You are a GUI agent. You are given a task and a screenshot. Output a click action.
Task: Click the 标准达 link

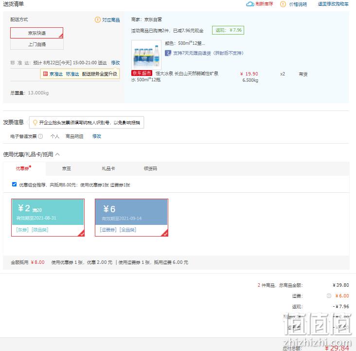(x=72, y=74)
